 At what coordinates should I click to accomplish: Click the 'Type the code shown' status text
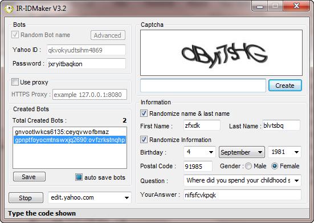tap(42, 213)
